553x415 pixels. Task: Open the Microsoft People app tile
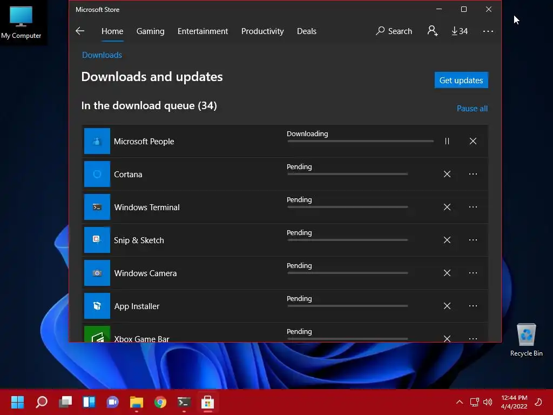pyautogui.click(x=97, y=141)
